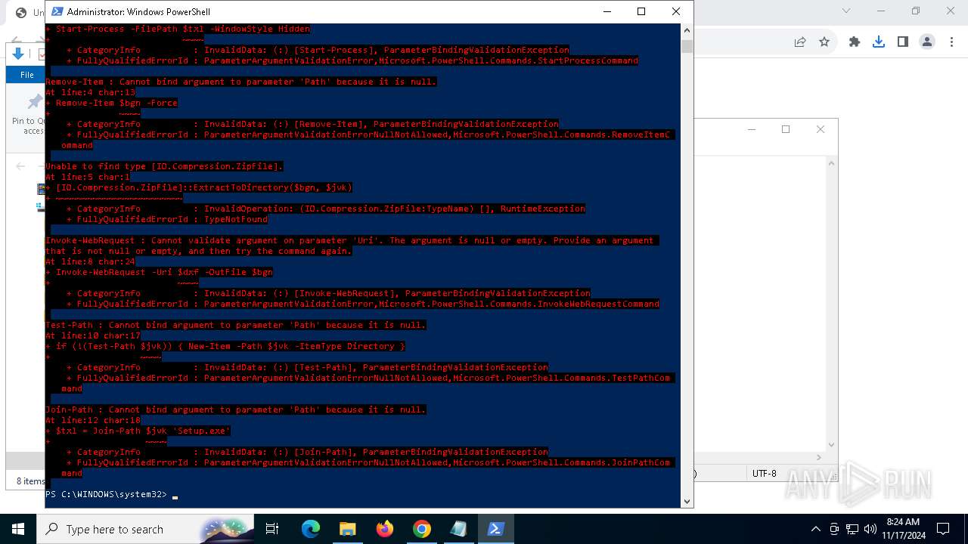Click the network tray icon
Screen dimensions: 968x544
pos(852,529)
